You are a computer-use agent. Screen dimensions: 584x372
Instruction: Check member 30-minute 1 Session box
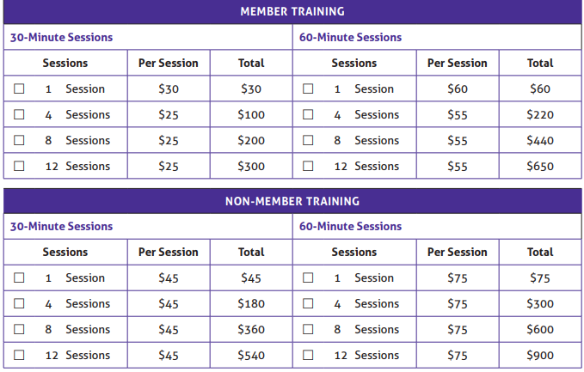click(x=19, y=88)
